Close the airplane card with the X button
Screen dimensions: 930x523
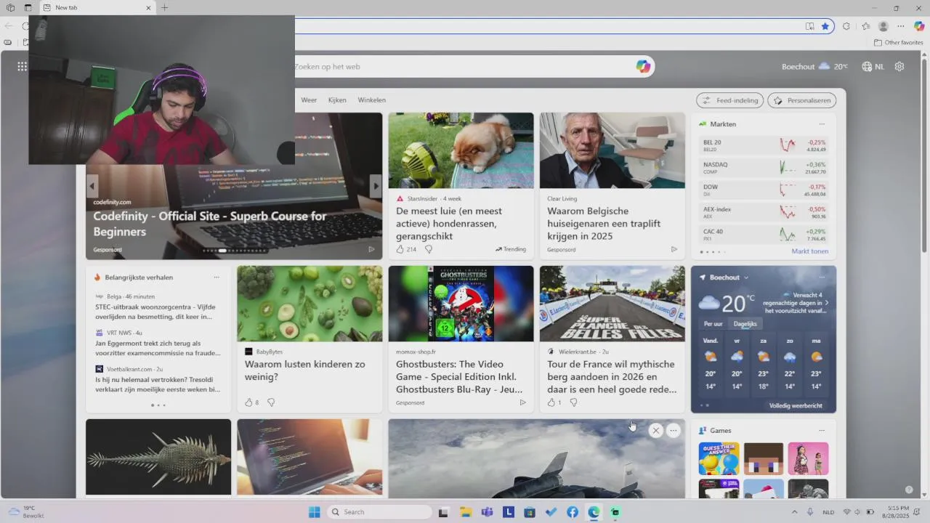pyautogui.click(x=655, y=431)
